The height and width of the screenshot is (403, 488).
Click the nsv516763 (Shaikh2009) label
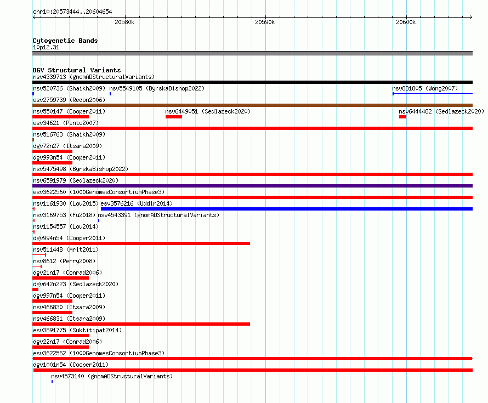[x=69, y=134]
